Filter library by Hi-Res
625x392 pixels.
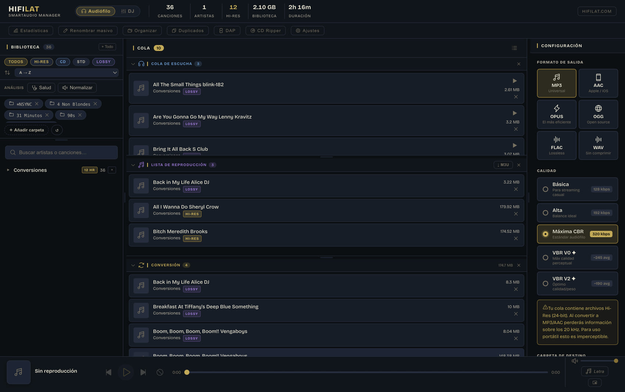pos(42,62)
